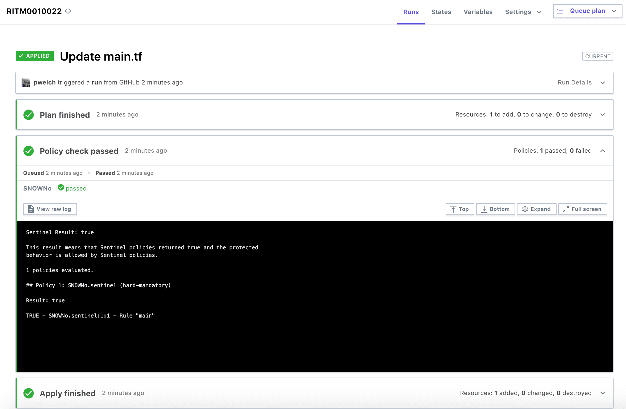
Task: Expand the Plan finished section chevron
Action: click(x=603, y=115)
